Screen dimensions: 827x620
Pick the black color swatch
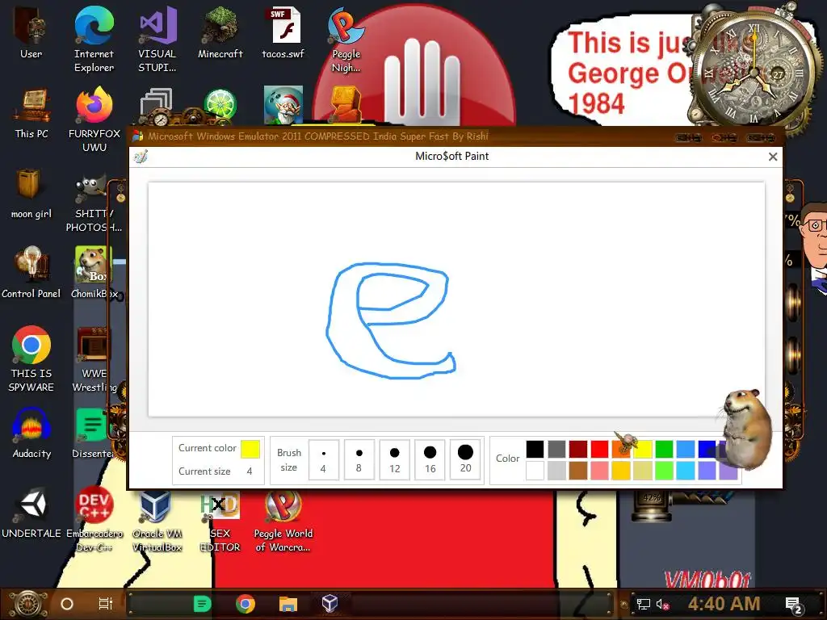pyautogui.click(x=535, y=449)
